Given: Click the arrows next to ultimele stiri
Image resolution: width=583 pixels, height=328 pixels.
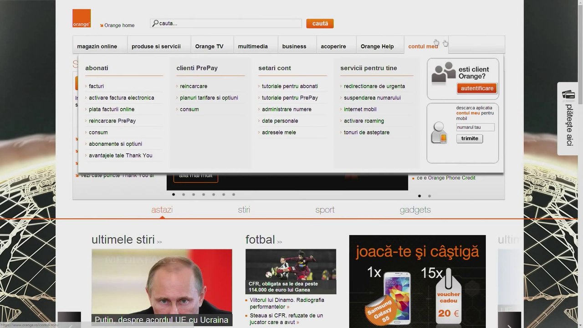Looking at the screenshot, I should point(159,242).
